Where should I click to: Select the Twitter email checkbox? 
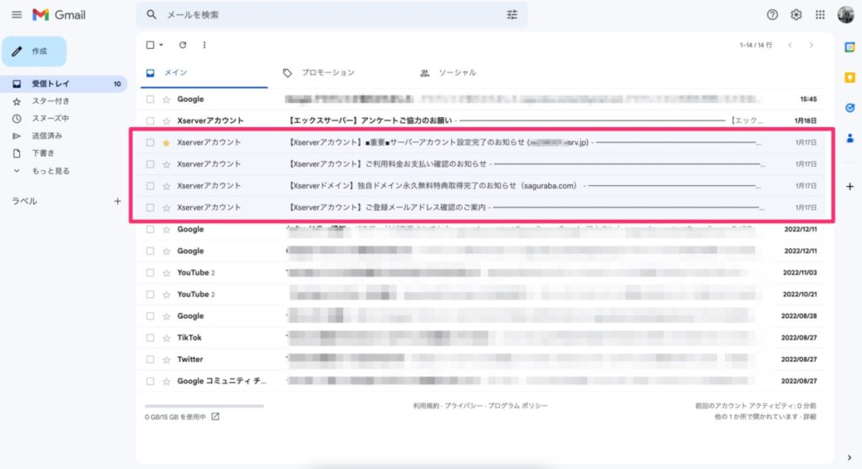[x=150, y=360]
